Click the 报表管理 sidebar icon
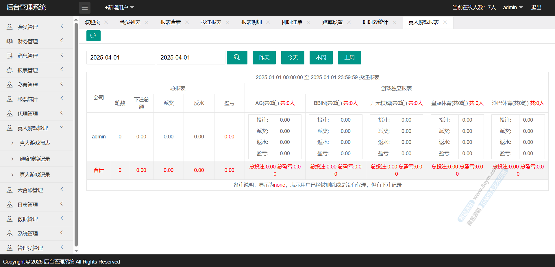The image size is (555, 267). pos(10,70)
